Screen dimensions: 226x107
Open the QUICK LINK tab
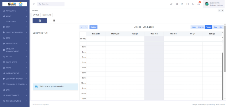(47, 15)
